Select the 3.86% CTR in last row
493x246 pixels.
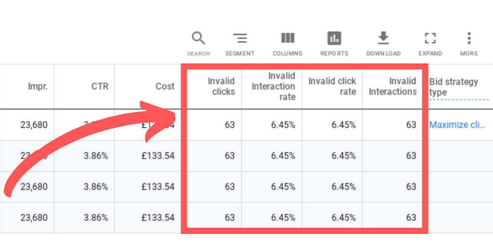pos(95,218)
